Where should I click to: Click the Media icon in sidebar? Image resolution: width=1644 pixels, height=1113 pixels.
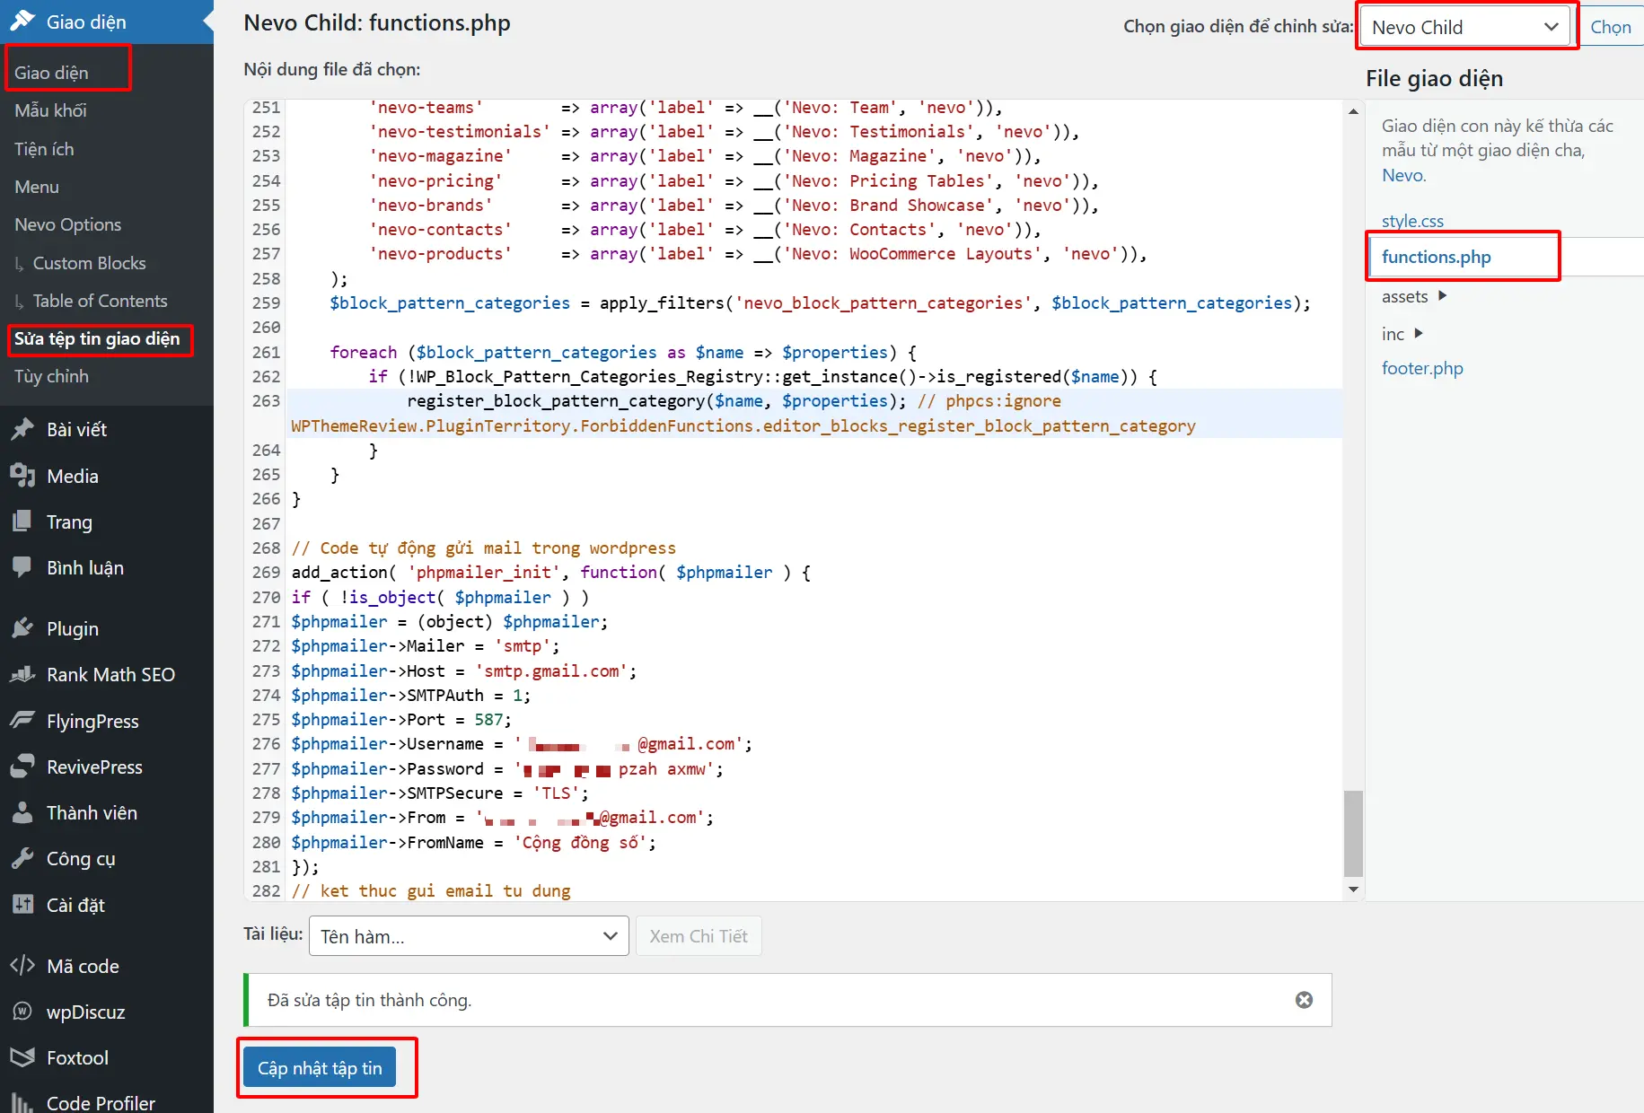click(22, 476)
